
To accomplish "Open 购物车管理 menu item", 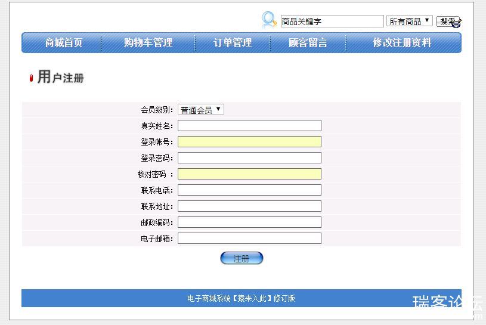I will point(148,43).
